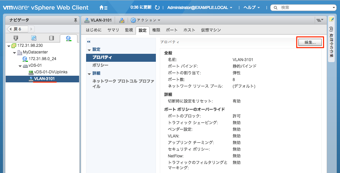Click the refresh icon beside the update time
This screenshot has height=173, width=340.
click(x=157, y=8)
